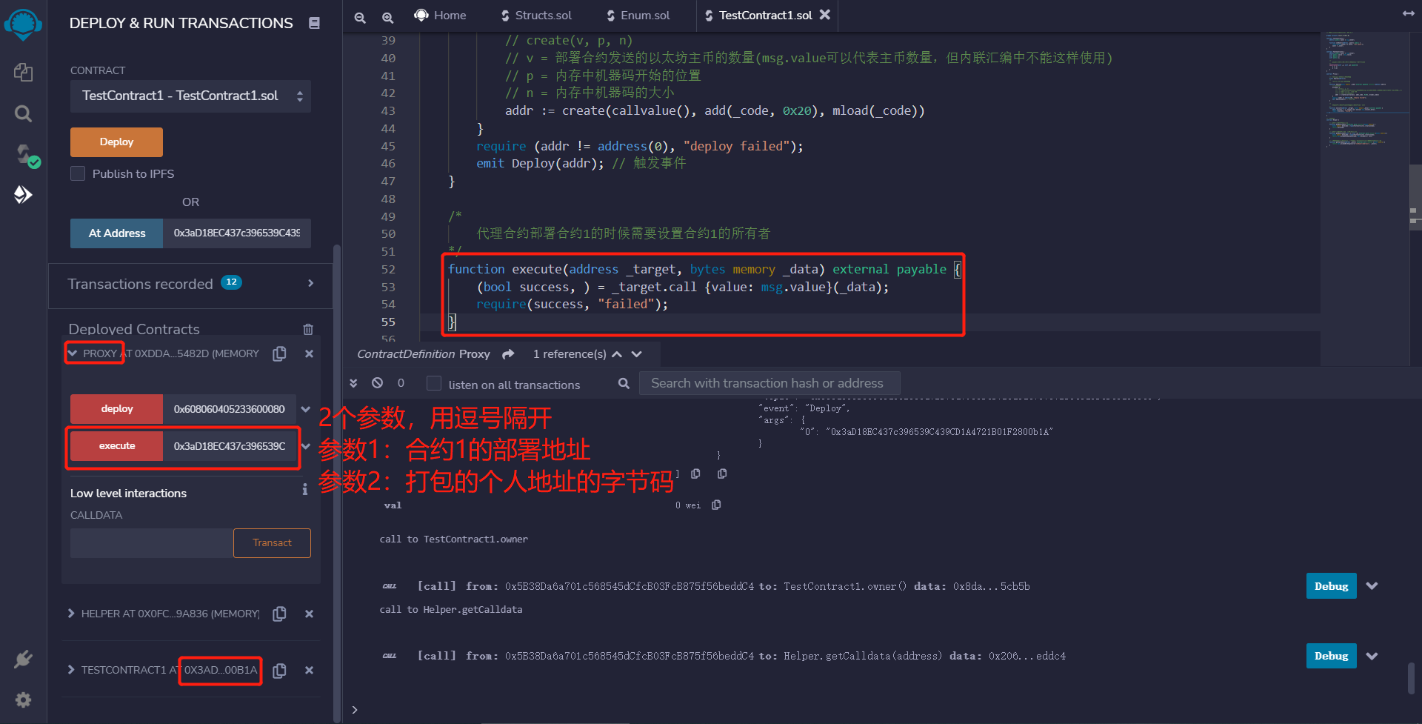Zoom out the editor font
Viewport: 1422px width, 724px height.
[360, 17]
